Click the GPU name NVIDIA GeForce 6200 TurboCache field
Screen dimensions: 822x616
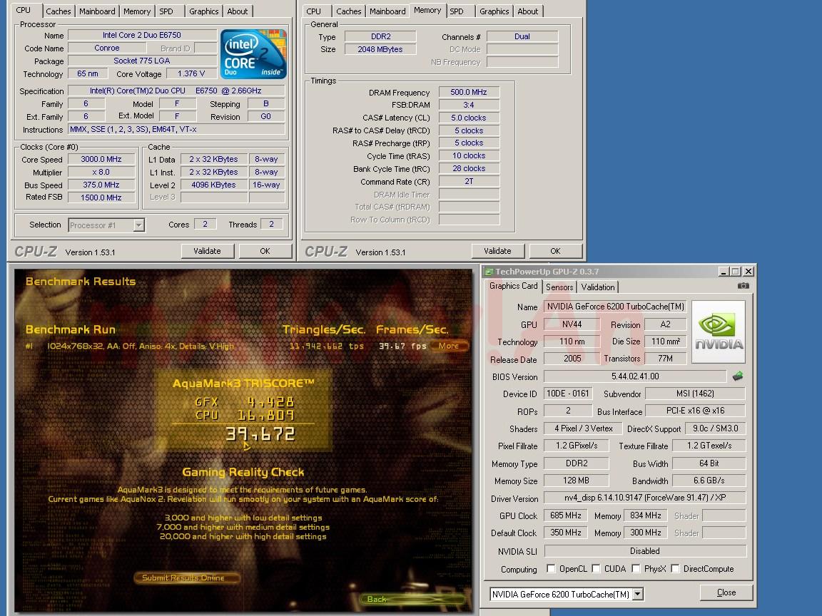click(616, 307)
